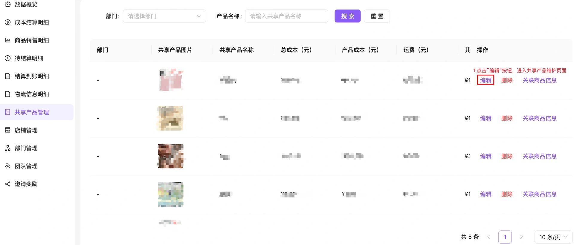Click the 运费（元） column header
This screenshot has width=574, height=245.
point(416,50)
